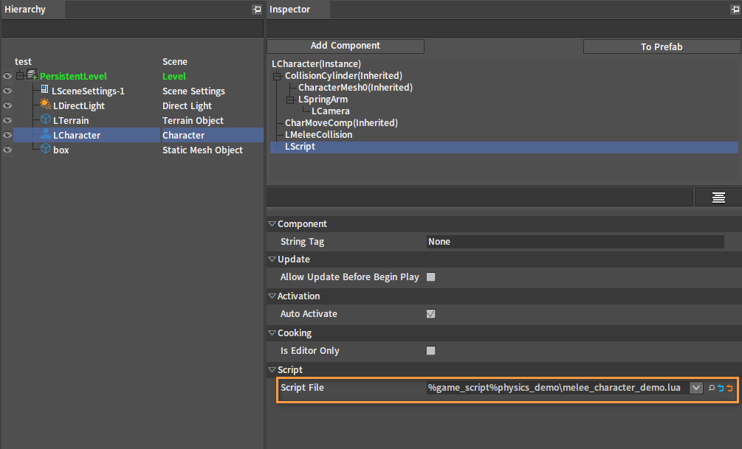Select the LDirectLight object
Screen dimensions: 742x449
point(79,105)
